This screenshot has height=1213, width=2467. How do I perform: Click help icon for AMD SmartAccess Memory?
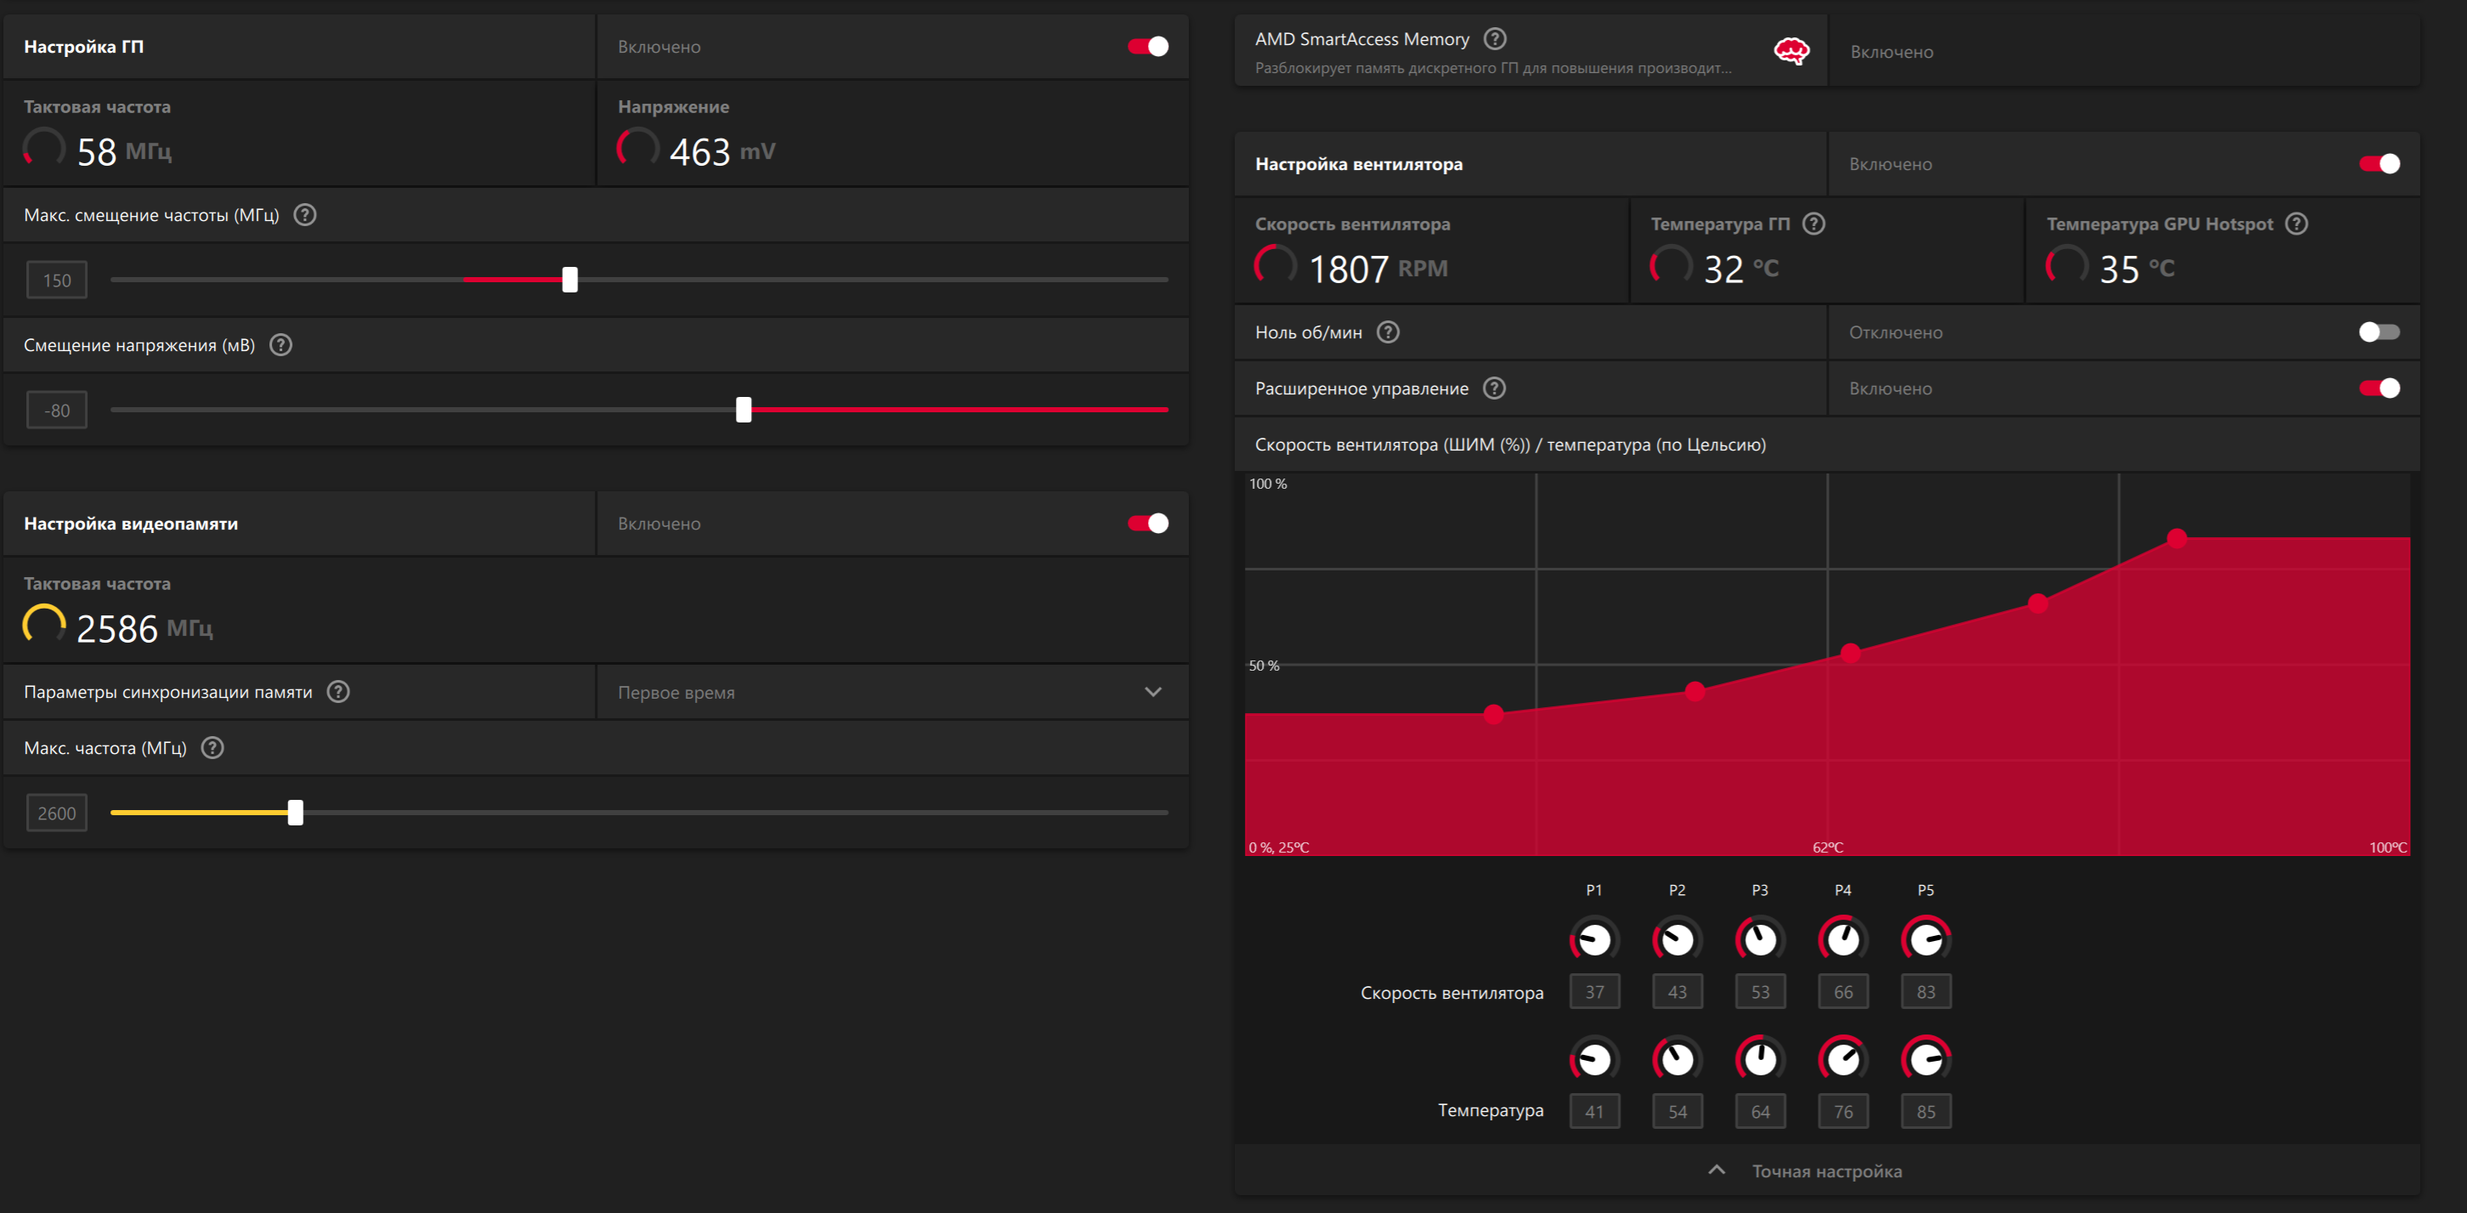click(1494, 39)
